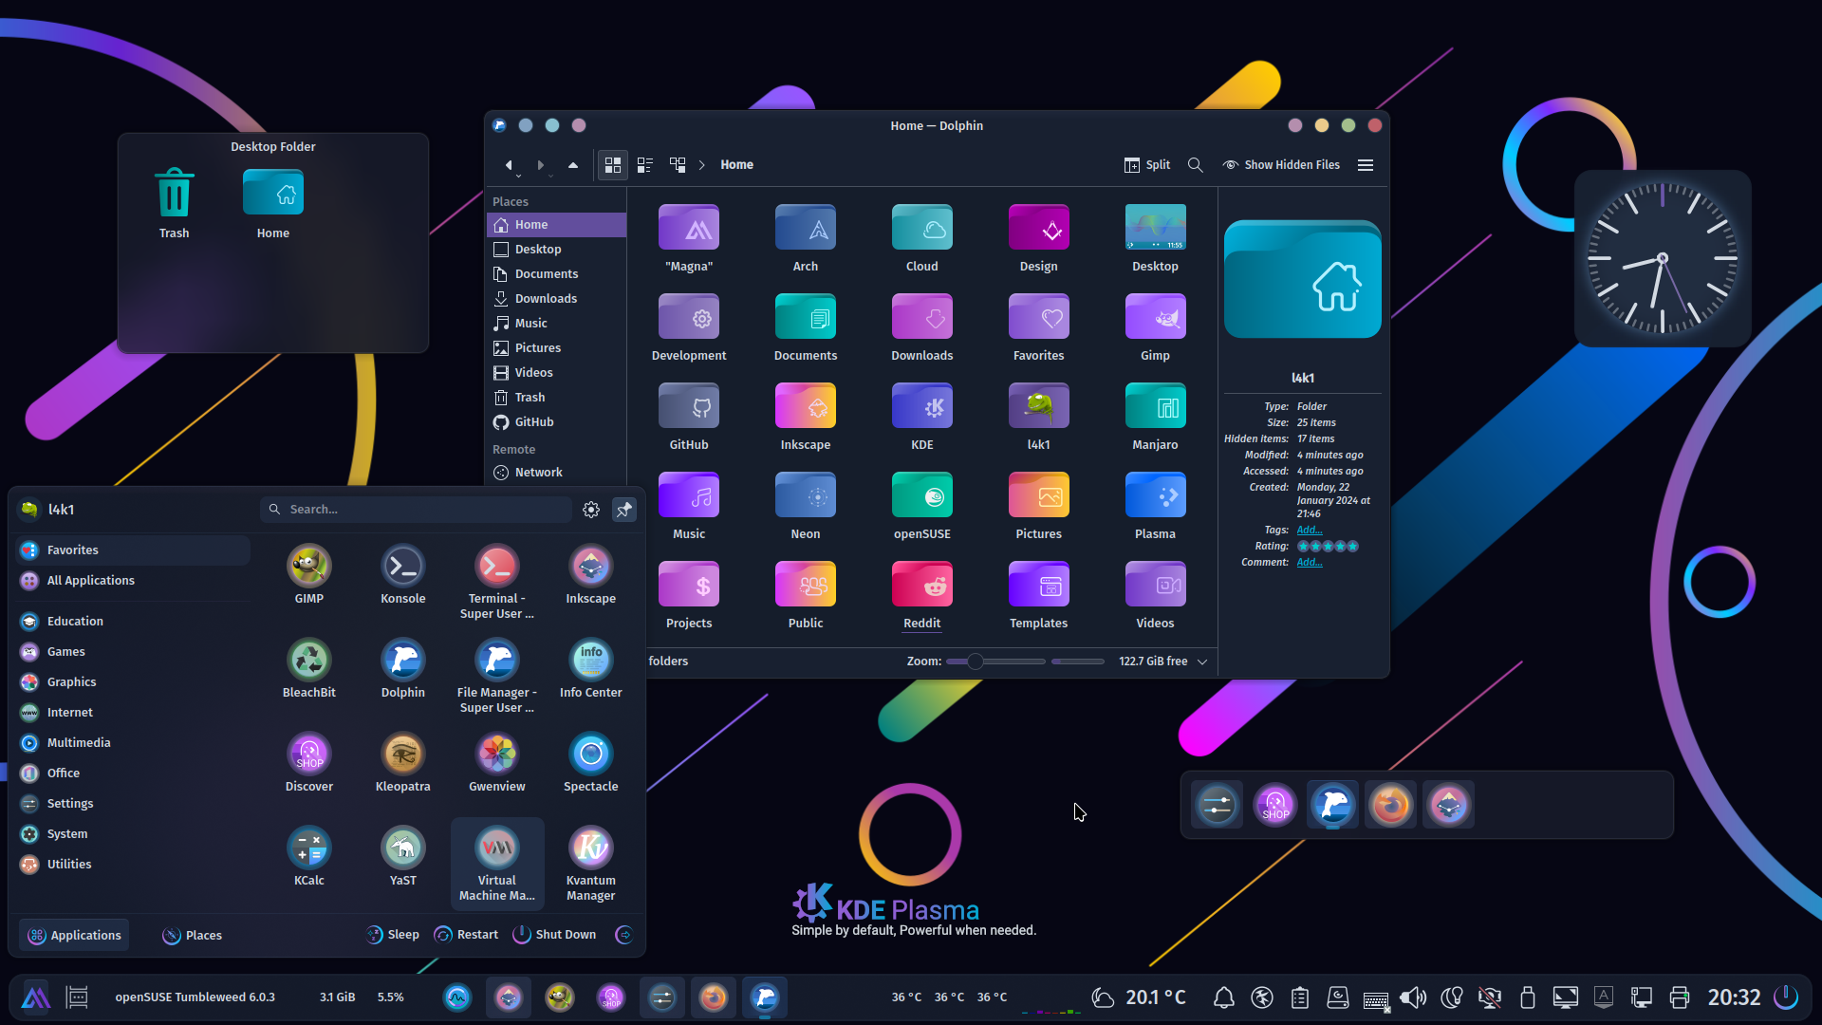The height and width of the screenshot is (1025, 1822).
Task: Set the rating stars for l4k1 folder
Action: [1328, 546]
